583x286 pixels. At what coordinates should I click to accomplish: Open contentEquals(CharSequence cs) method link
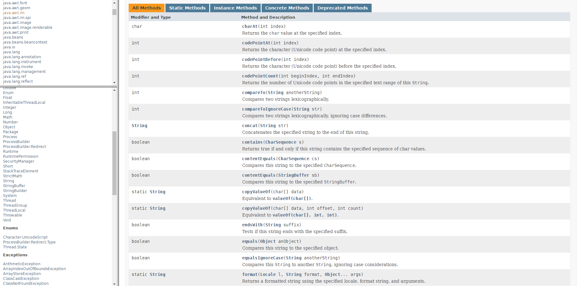pyautogui.click(x=259, y=159)
